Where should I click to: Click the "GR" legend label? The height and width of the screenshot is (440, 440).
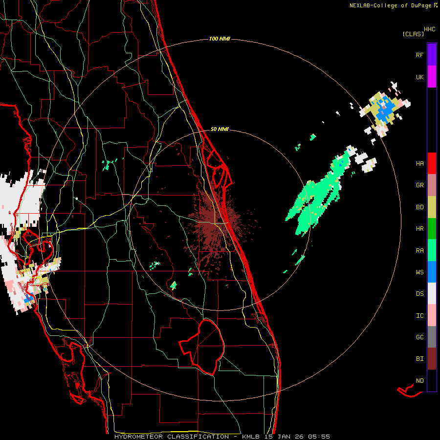point(419,185)
